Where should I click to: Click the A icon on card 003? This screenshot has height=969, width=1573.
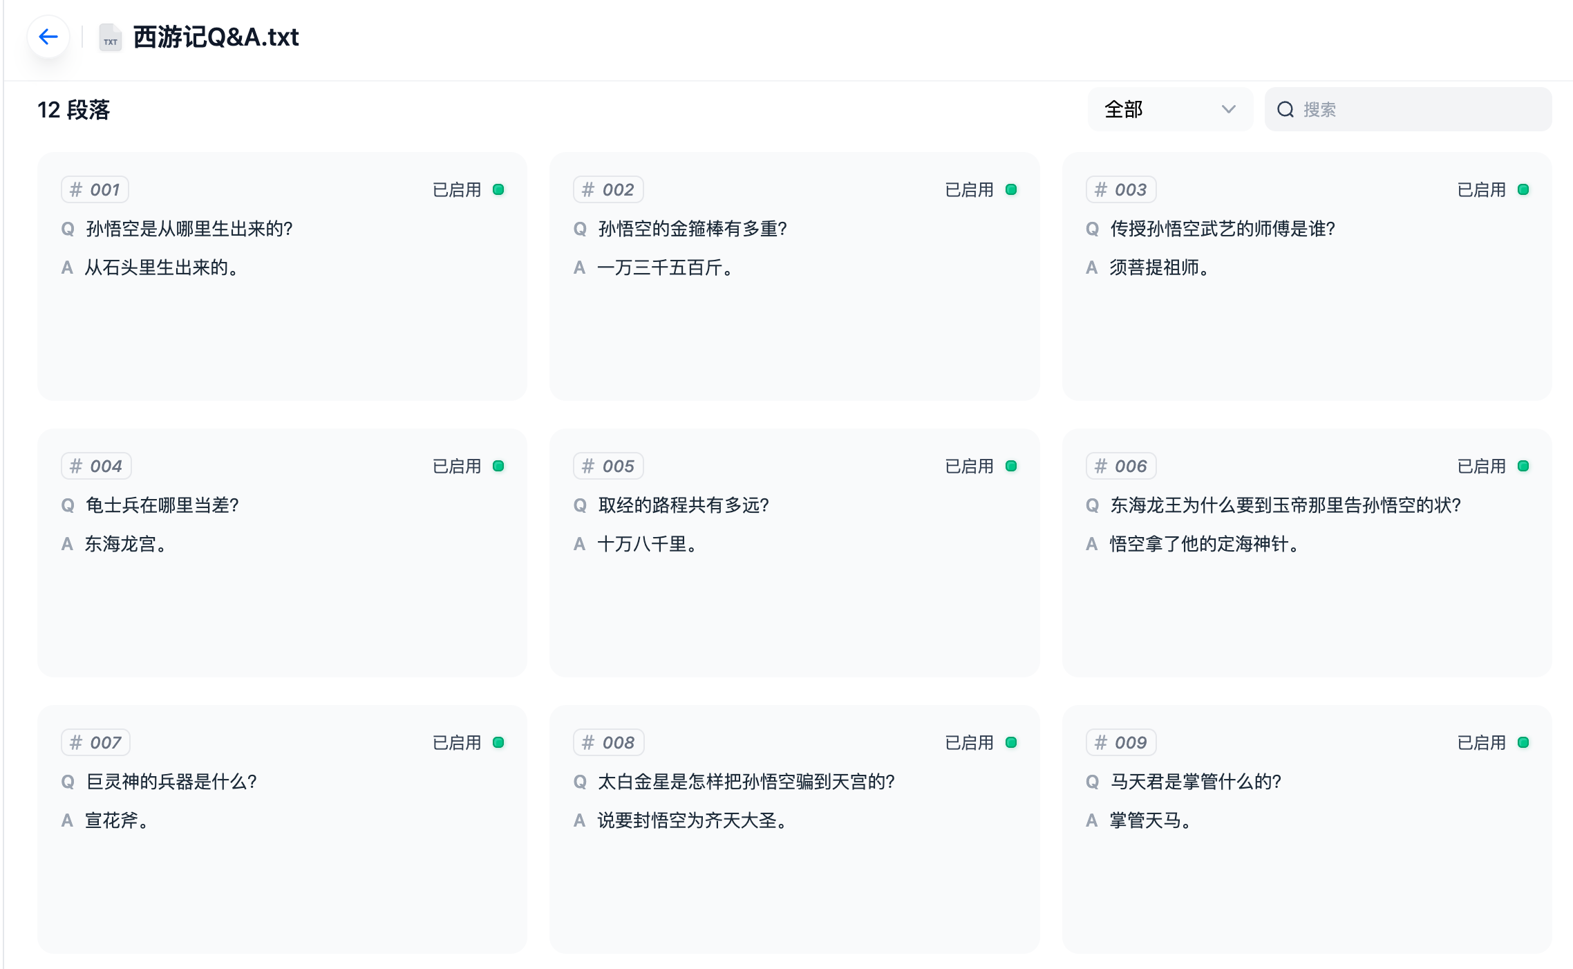point(1093,268)
